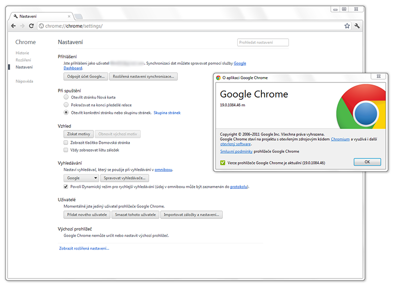
Task: Reload the settings page
Action: coord(31,26)
